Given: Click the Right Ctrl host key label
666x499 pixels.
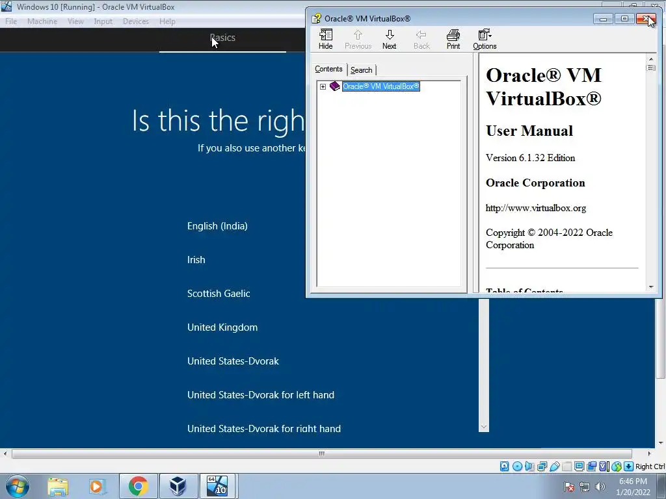Looking at the screenshot, I should (650, 467).
